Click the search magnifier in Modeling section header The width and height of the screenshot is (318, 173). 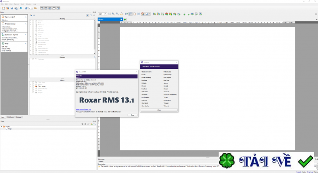click(x=95, y=19)
